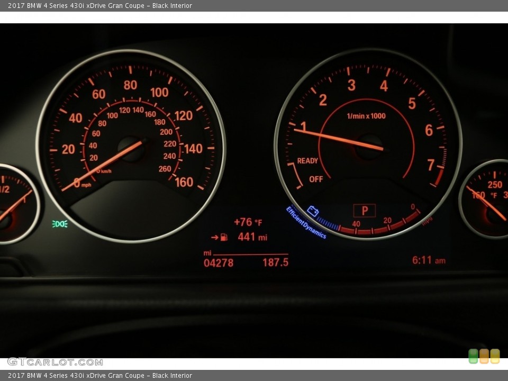Click the READY label on tachometer
This screenshot has height=381, width=508.
307,161
